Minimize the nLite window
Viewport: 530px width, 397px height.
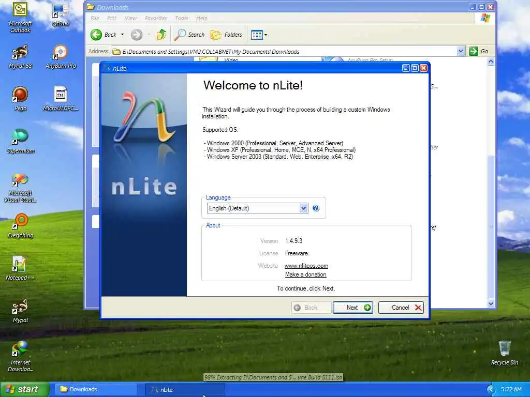click(x=406, y=68)
